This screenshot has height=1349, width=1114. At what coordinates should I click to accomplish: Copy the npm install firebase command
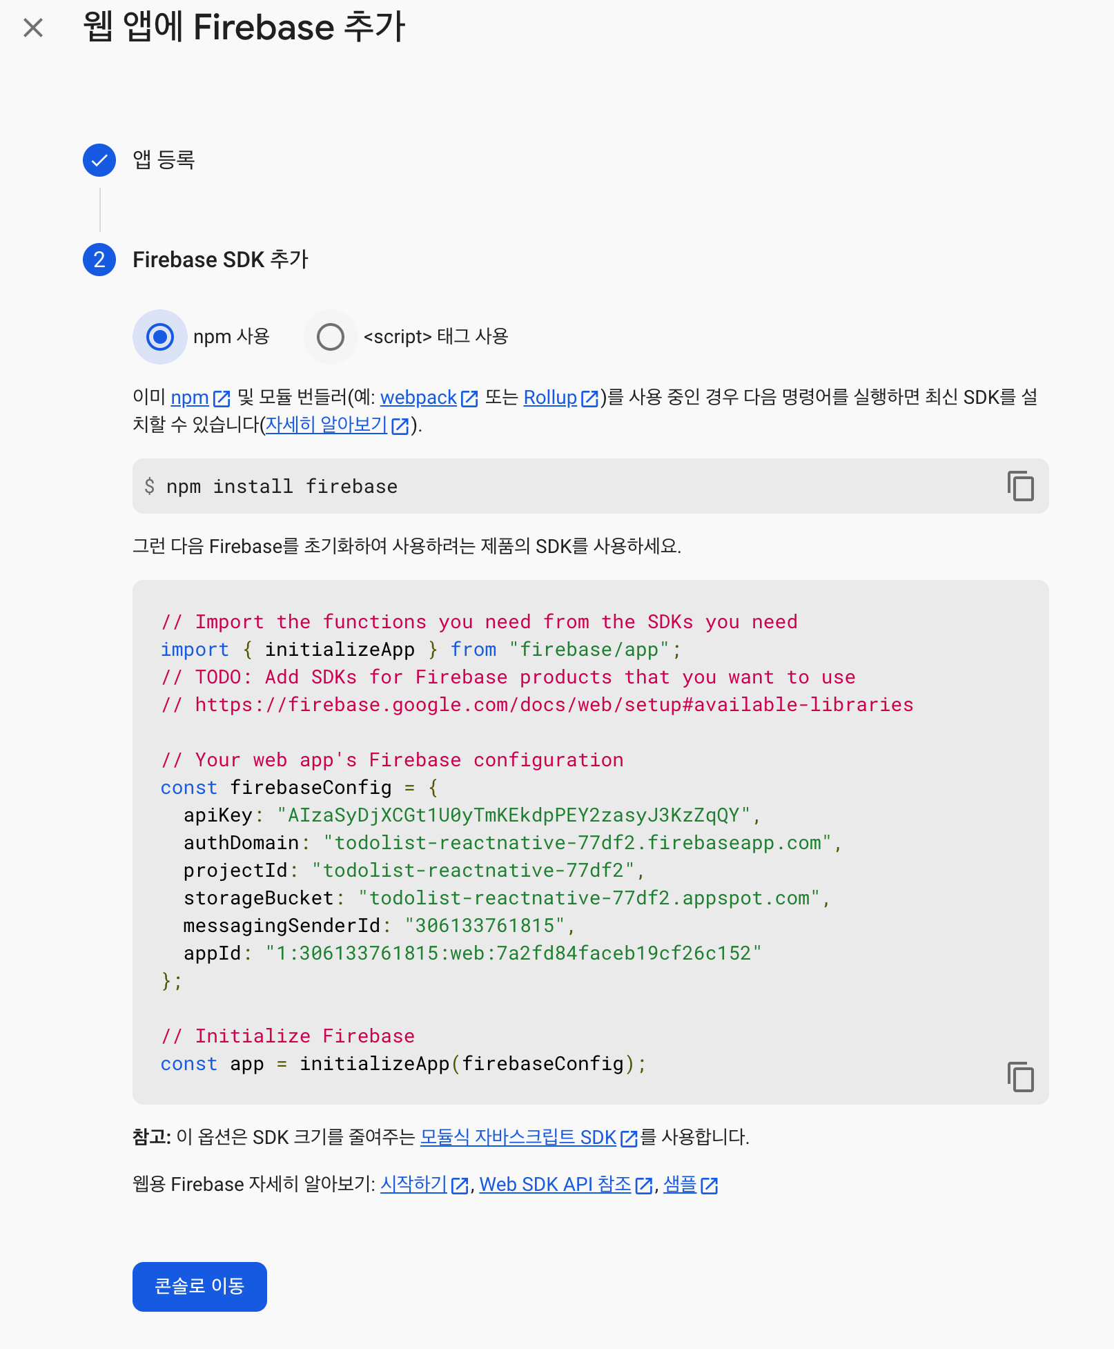click(x=1020, y=486)
